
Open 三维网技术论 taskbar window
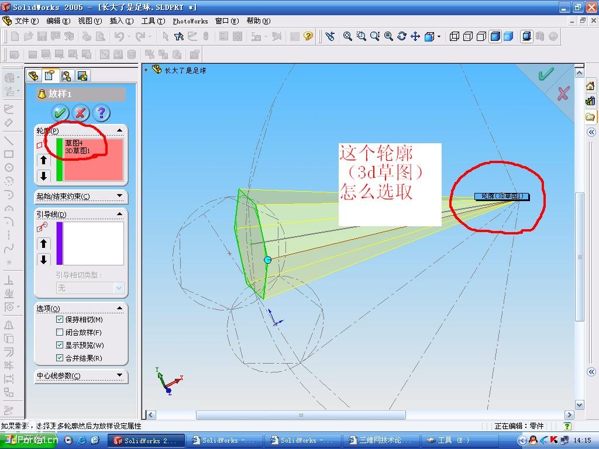click(381, 440)
